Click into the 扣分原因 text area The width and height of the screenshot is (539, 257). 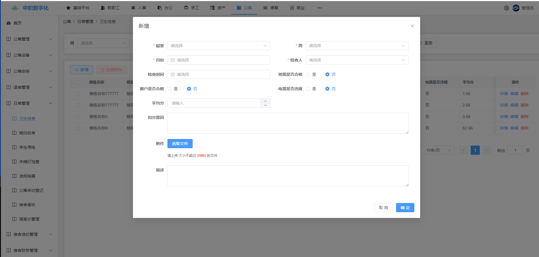[x=288, y=123]
